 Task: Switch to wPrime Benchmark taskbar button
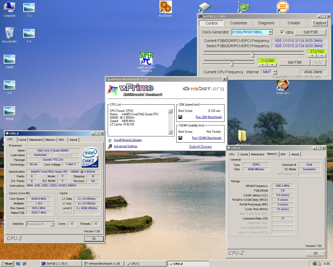coord(103,264)
